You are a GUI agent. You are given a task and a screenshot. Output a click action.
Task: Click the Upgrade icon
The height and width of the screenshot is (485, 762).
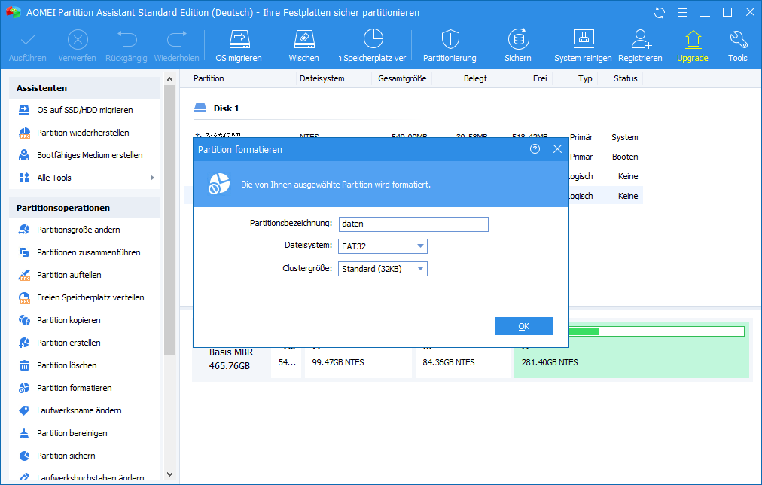pyautogui.click(x=692, y=45)
